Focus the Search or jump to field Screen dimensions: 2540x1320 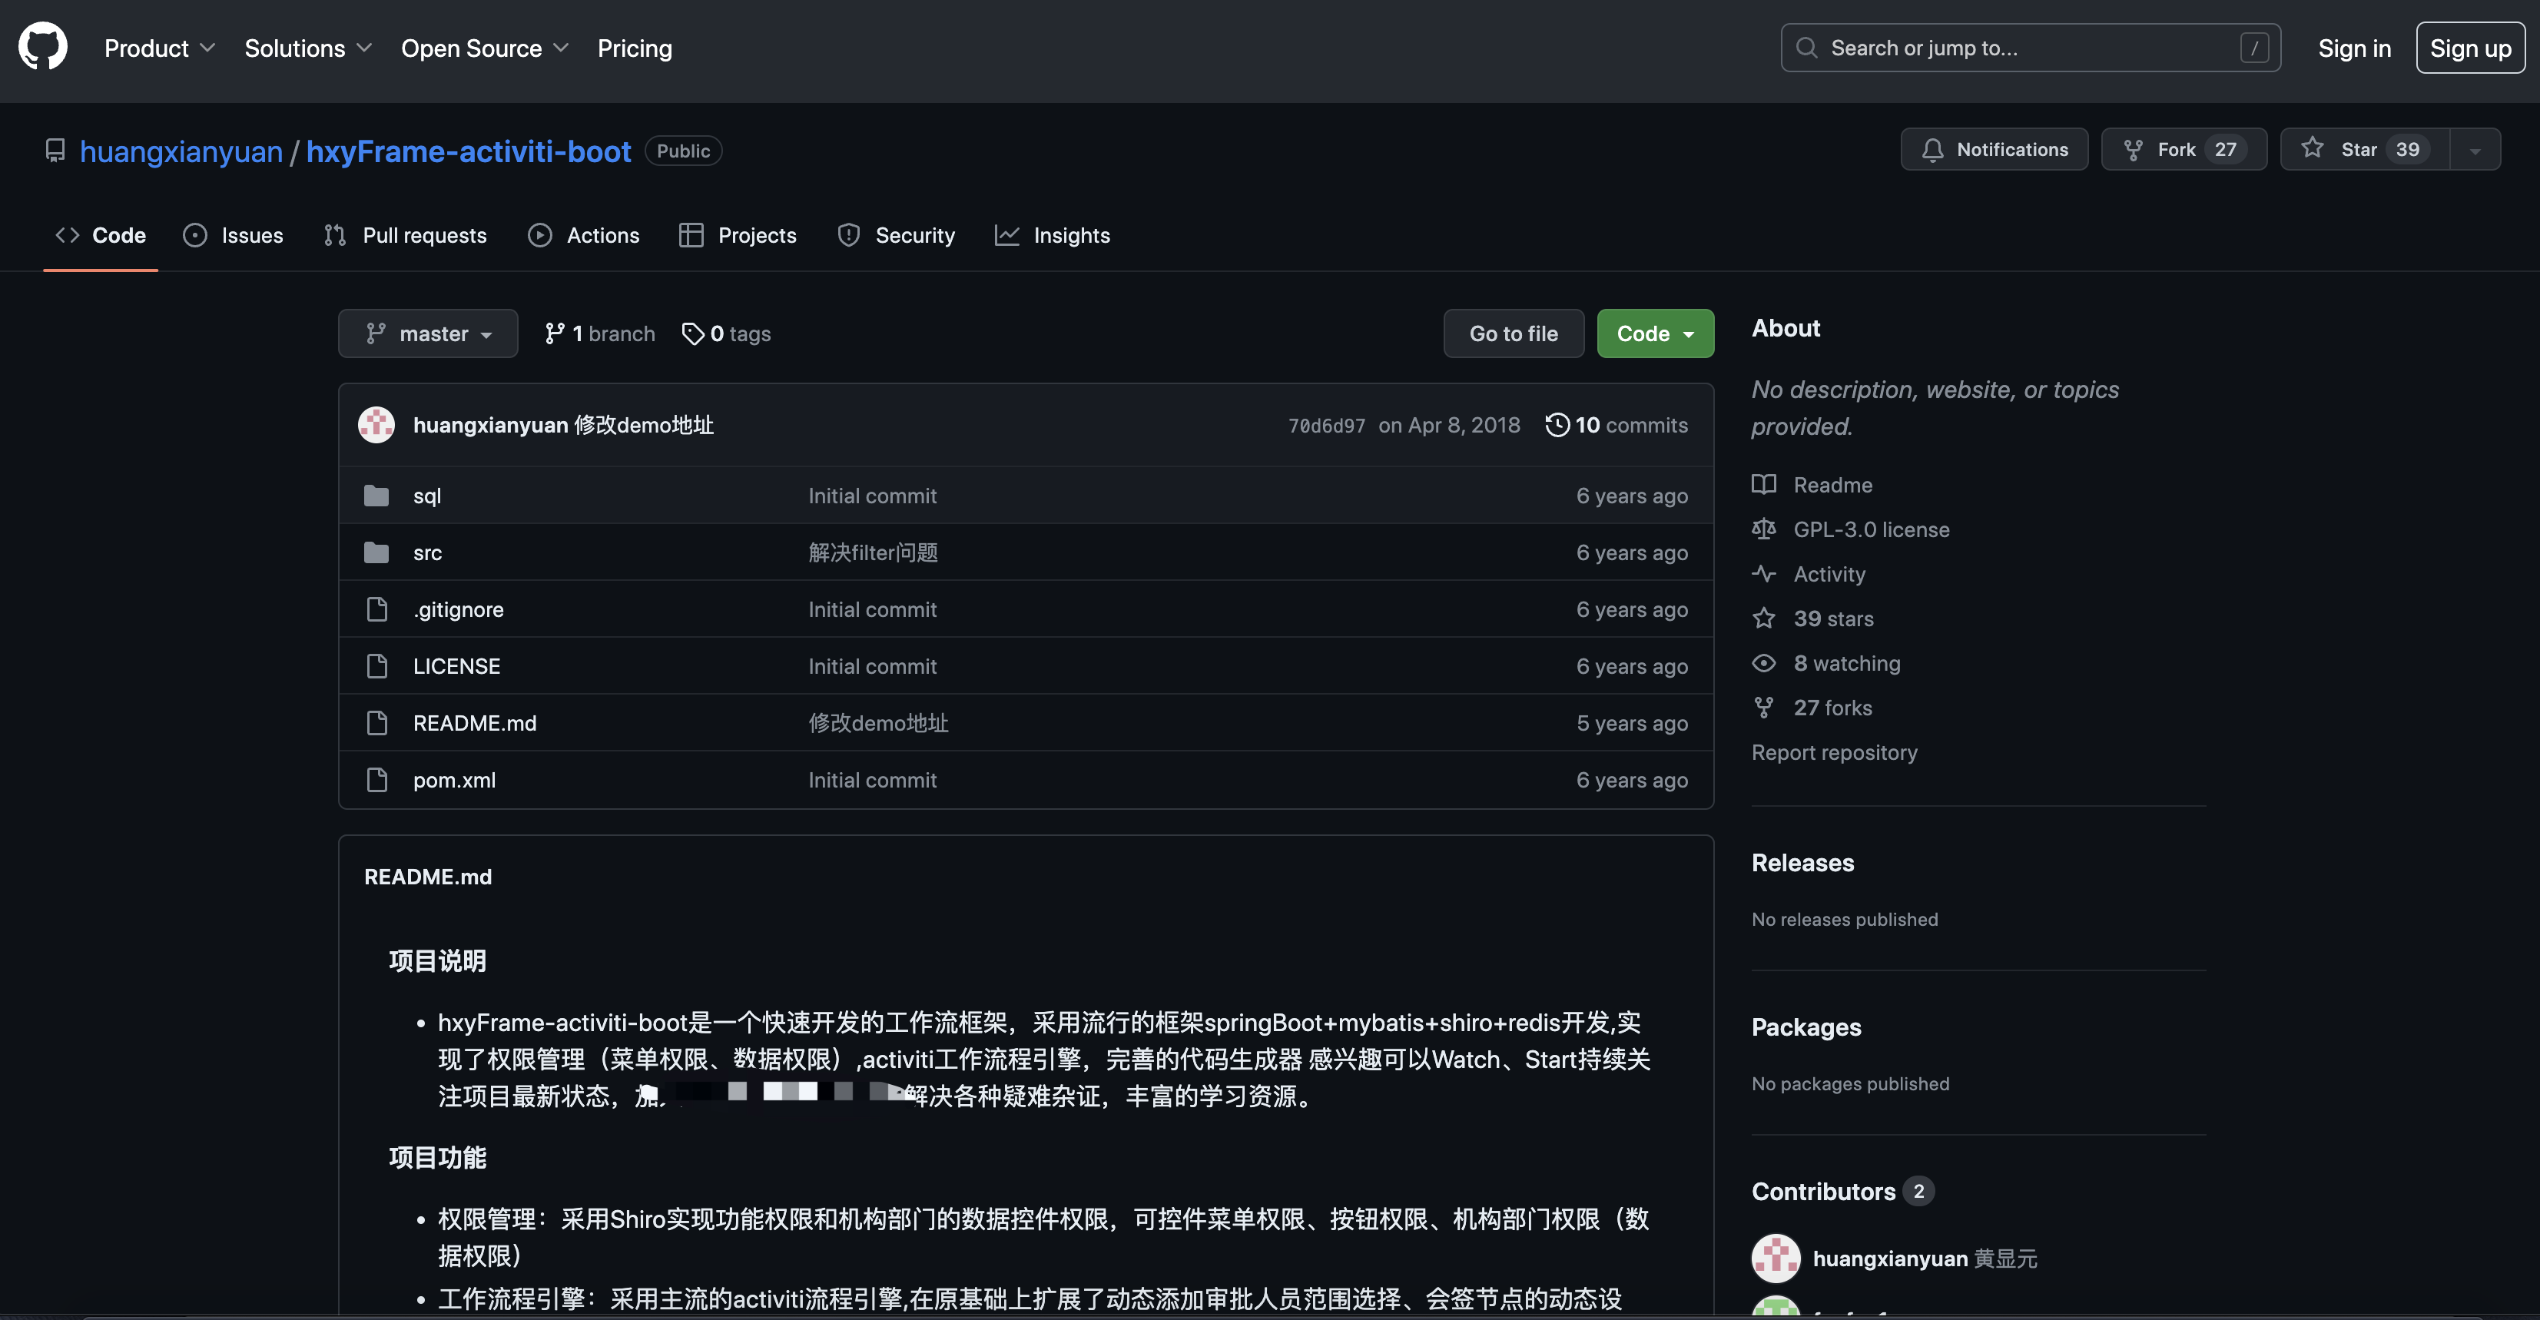2030,48
